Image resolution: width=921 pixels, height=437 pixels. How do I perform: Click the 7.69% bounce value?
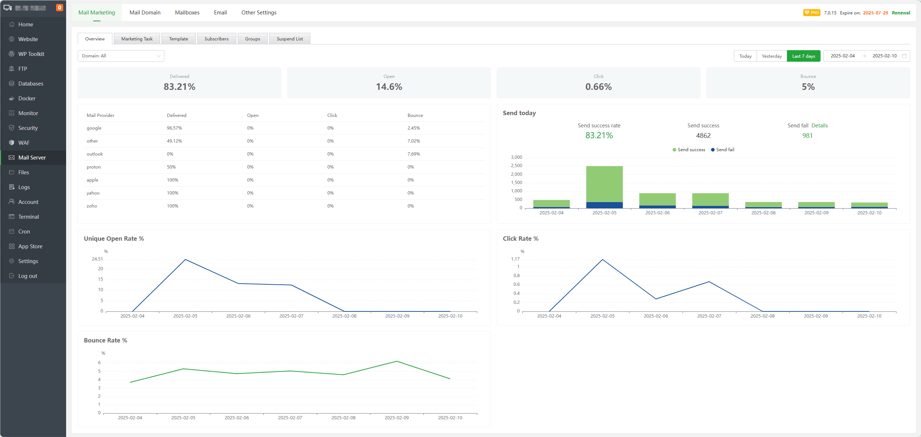point(414,154)
